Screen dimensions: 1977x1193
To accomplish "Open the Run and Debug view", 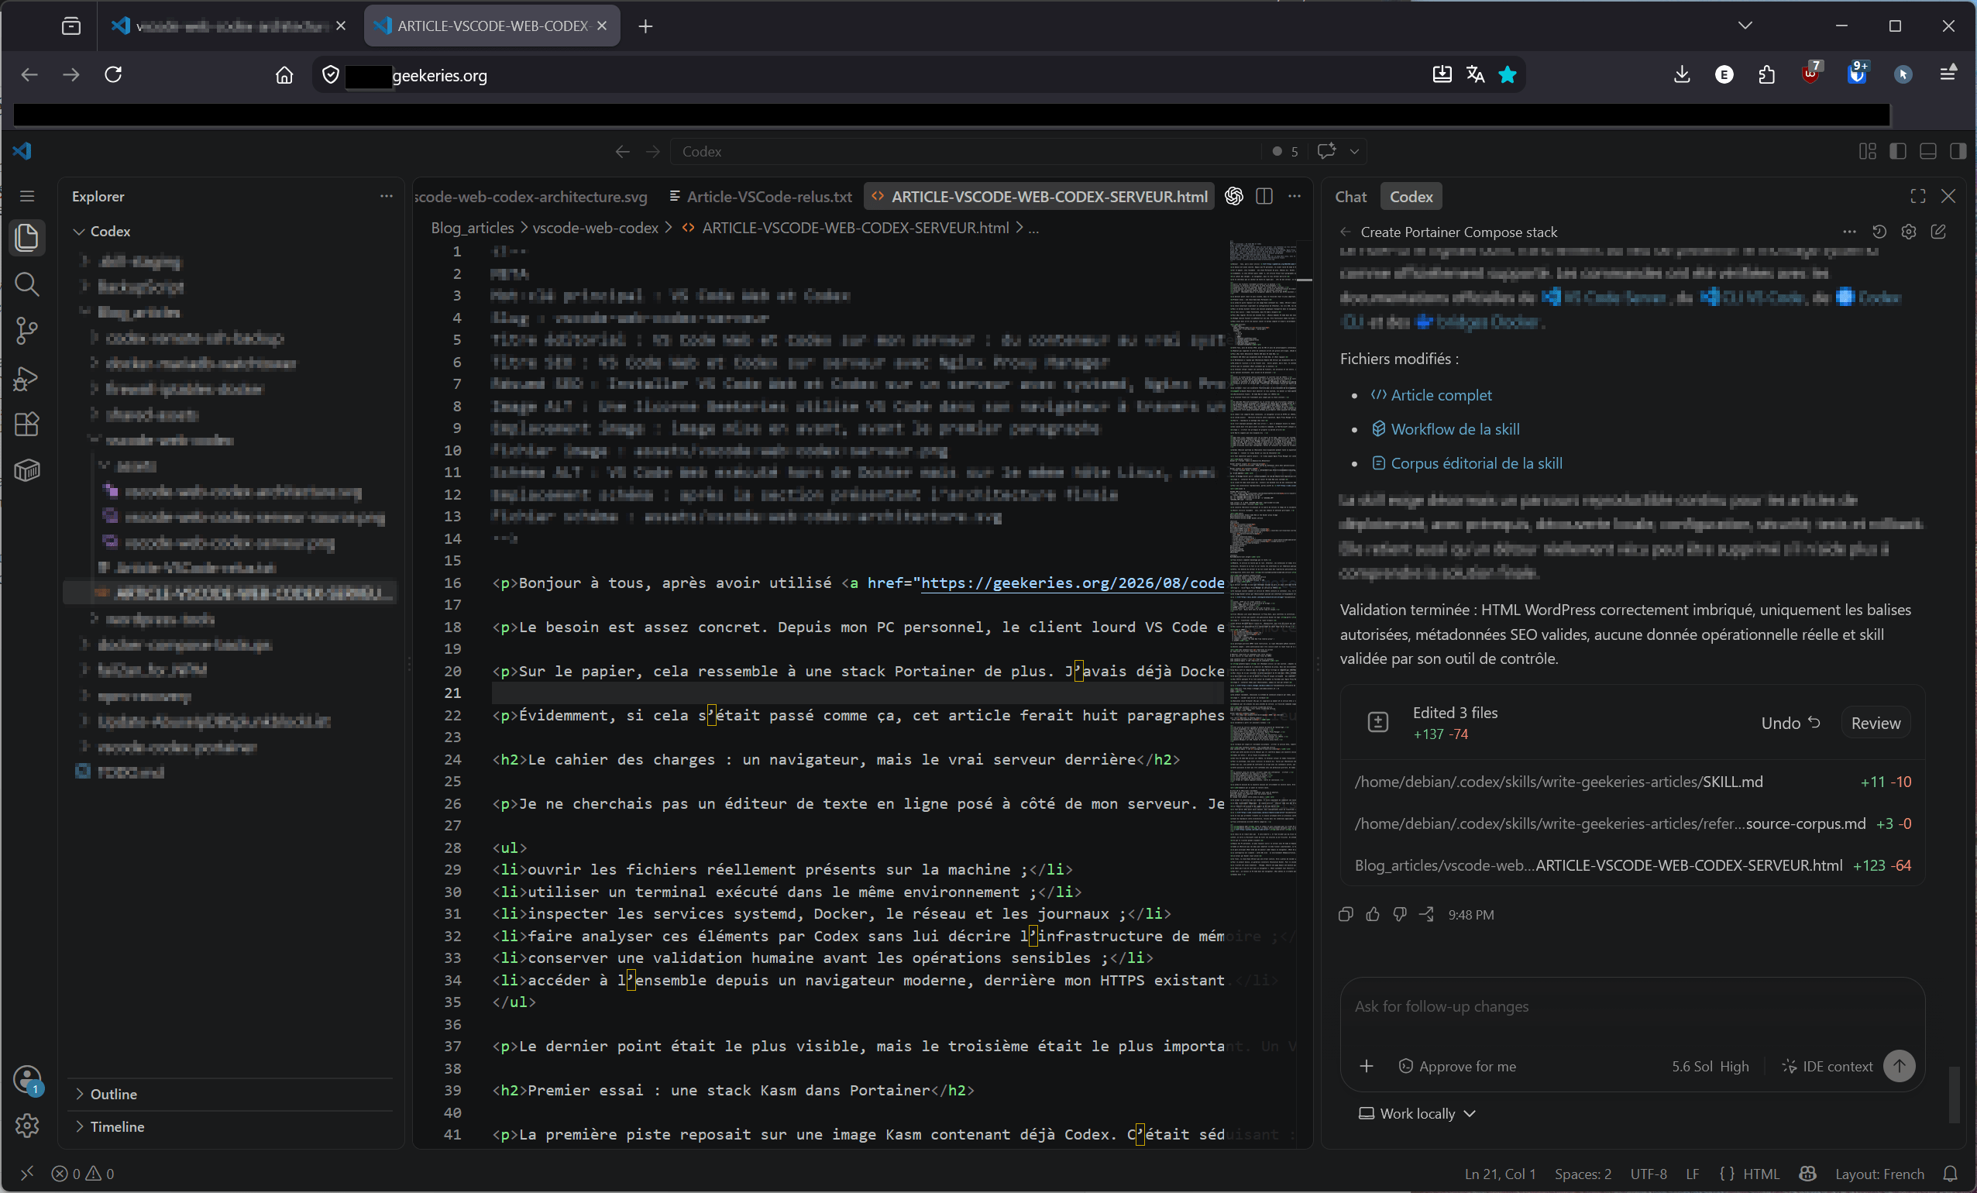I will click(26, 378).
